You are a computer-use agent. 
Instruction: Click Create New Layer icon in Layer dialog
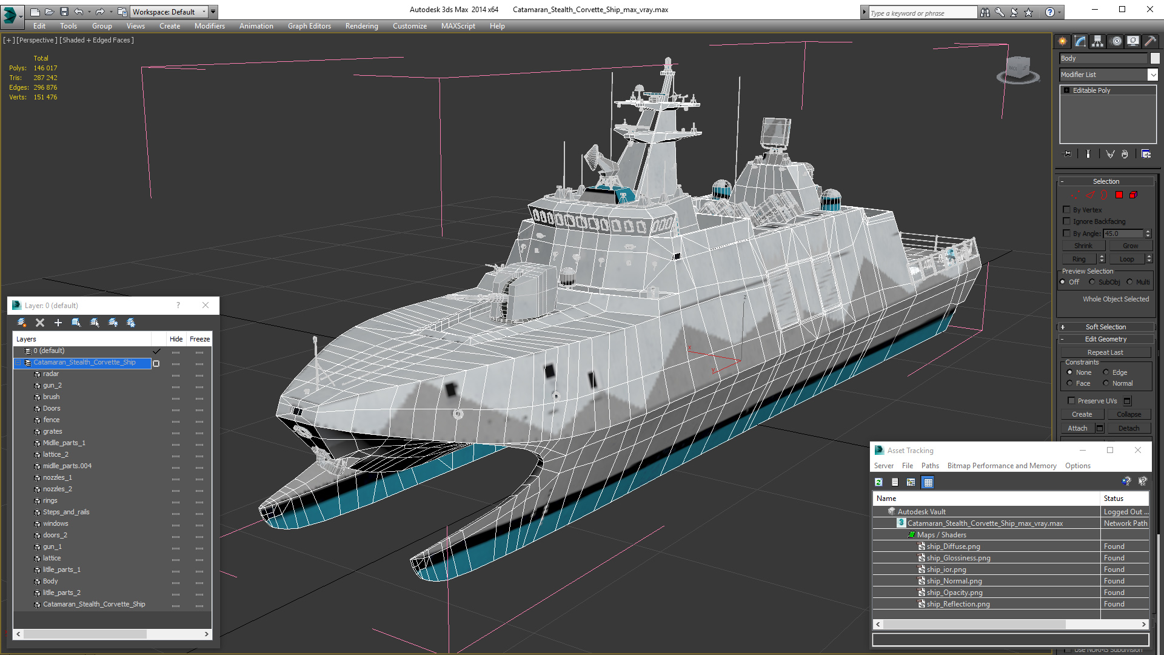[22, 323]
